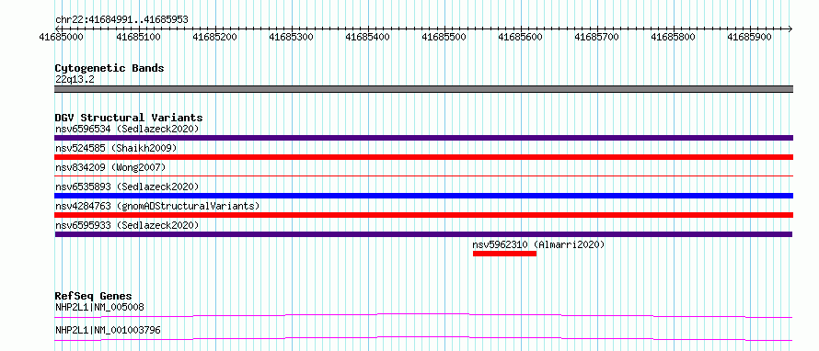Click the RefSeq Genes track heading
819x351 pixels.
[x=93, y=296]
